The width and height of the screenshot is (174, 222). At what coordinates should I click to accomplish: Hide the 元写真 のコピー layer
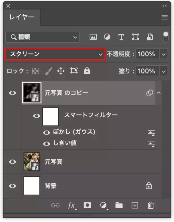tap(12, 93)
